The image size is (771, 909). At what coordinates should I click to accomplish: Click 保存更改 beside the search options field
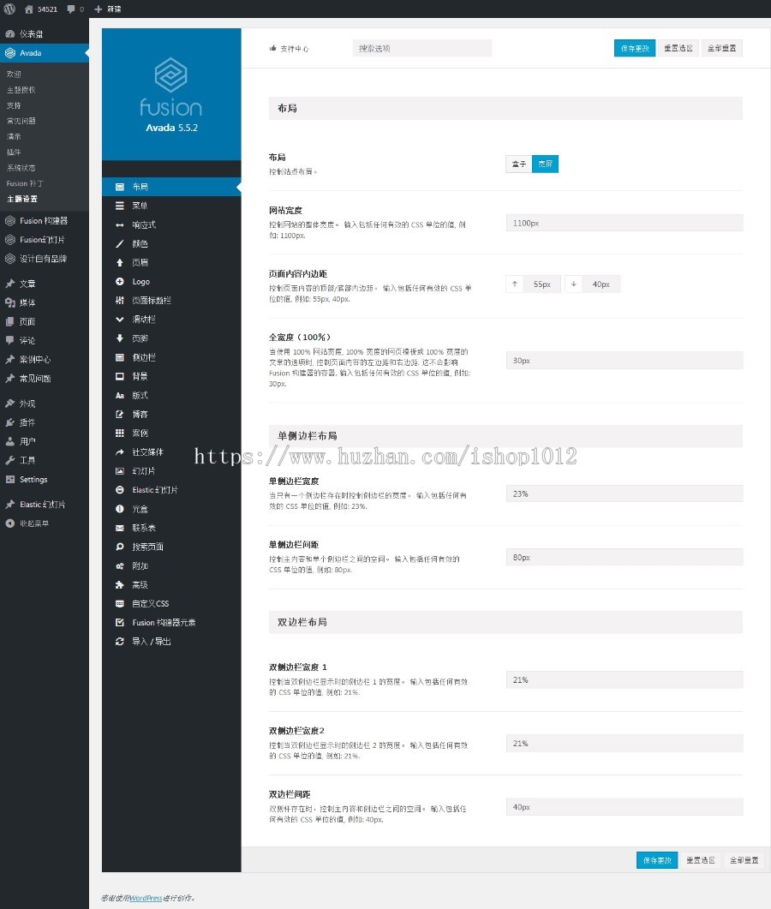tap(635, 48)
